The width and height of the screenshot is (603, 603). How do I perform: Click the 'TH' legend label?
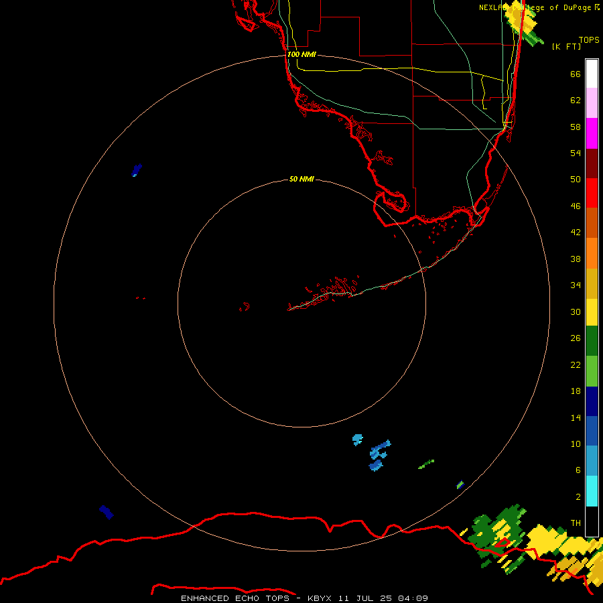[x=576, y=523]
